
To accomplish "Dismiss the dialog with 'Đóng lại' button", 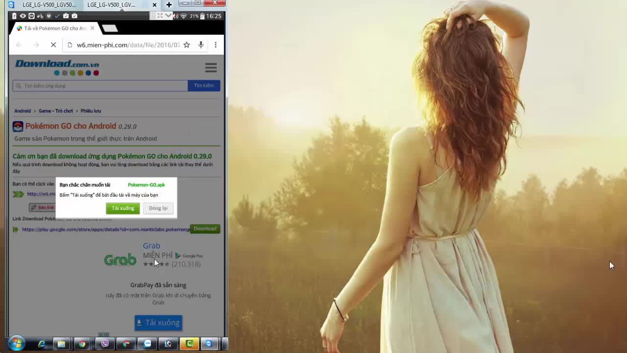I will [158, 208].
